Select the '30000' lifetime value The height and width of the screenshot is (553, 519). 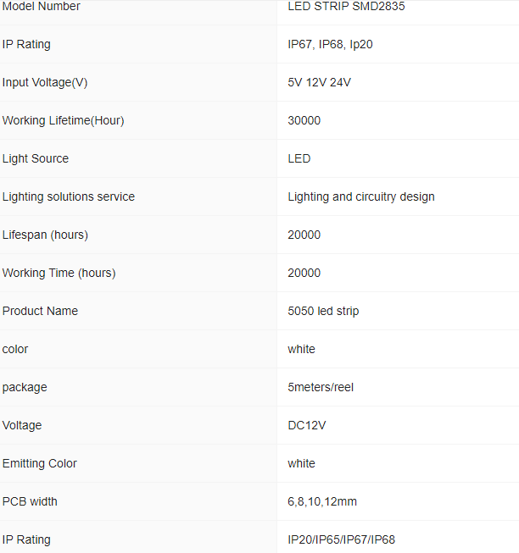click(x=304, y=120)
